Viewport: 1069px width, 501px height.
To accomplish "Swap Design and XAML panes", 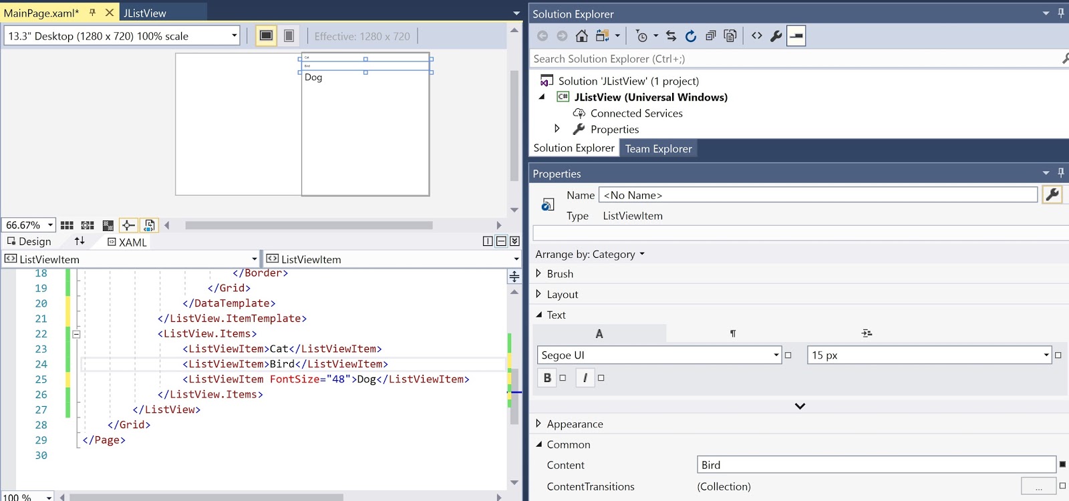I will click(x=80, y=241).
